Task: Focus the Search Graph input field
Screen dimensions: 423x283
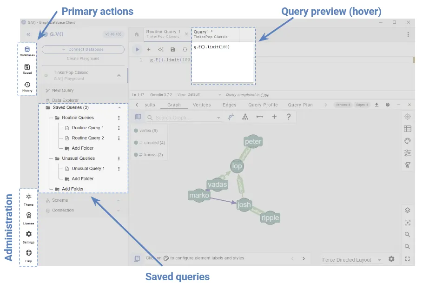Action: (184, 118)
